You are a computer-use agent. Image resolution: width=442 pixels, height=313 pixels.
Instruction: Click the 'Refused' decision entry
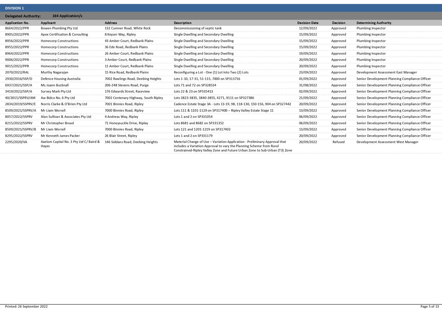click(x=339, y=142)
